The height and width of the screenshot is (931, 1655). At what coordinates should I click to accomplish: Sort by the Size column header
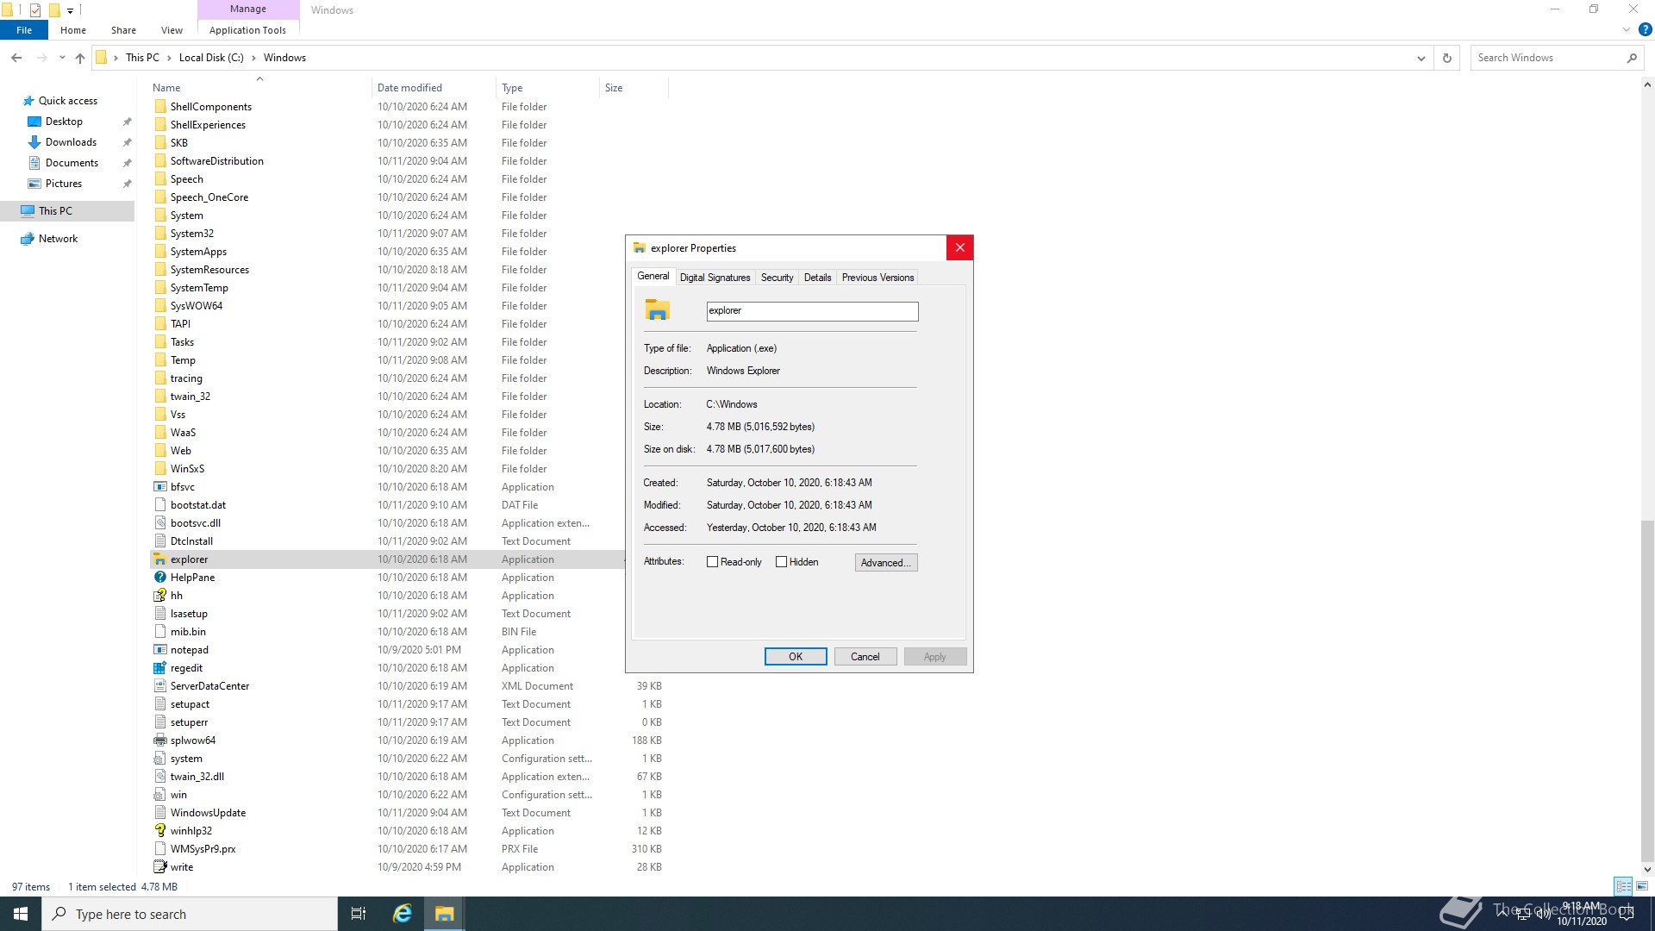[634, 88]
